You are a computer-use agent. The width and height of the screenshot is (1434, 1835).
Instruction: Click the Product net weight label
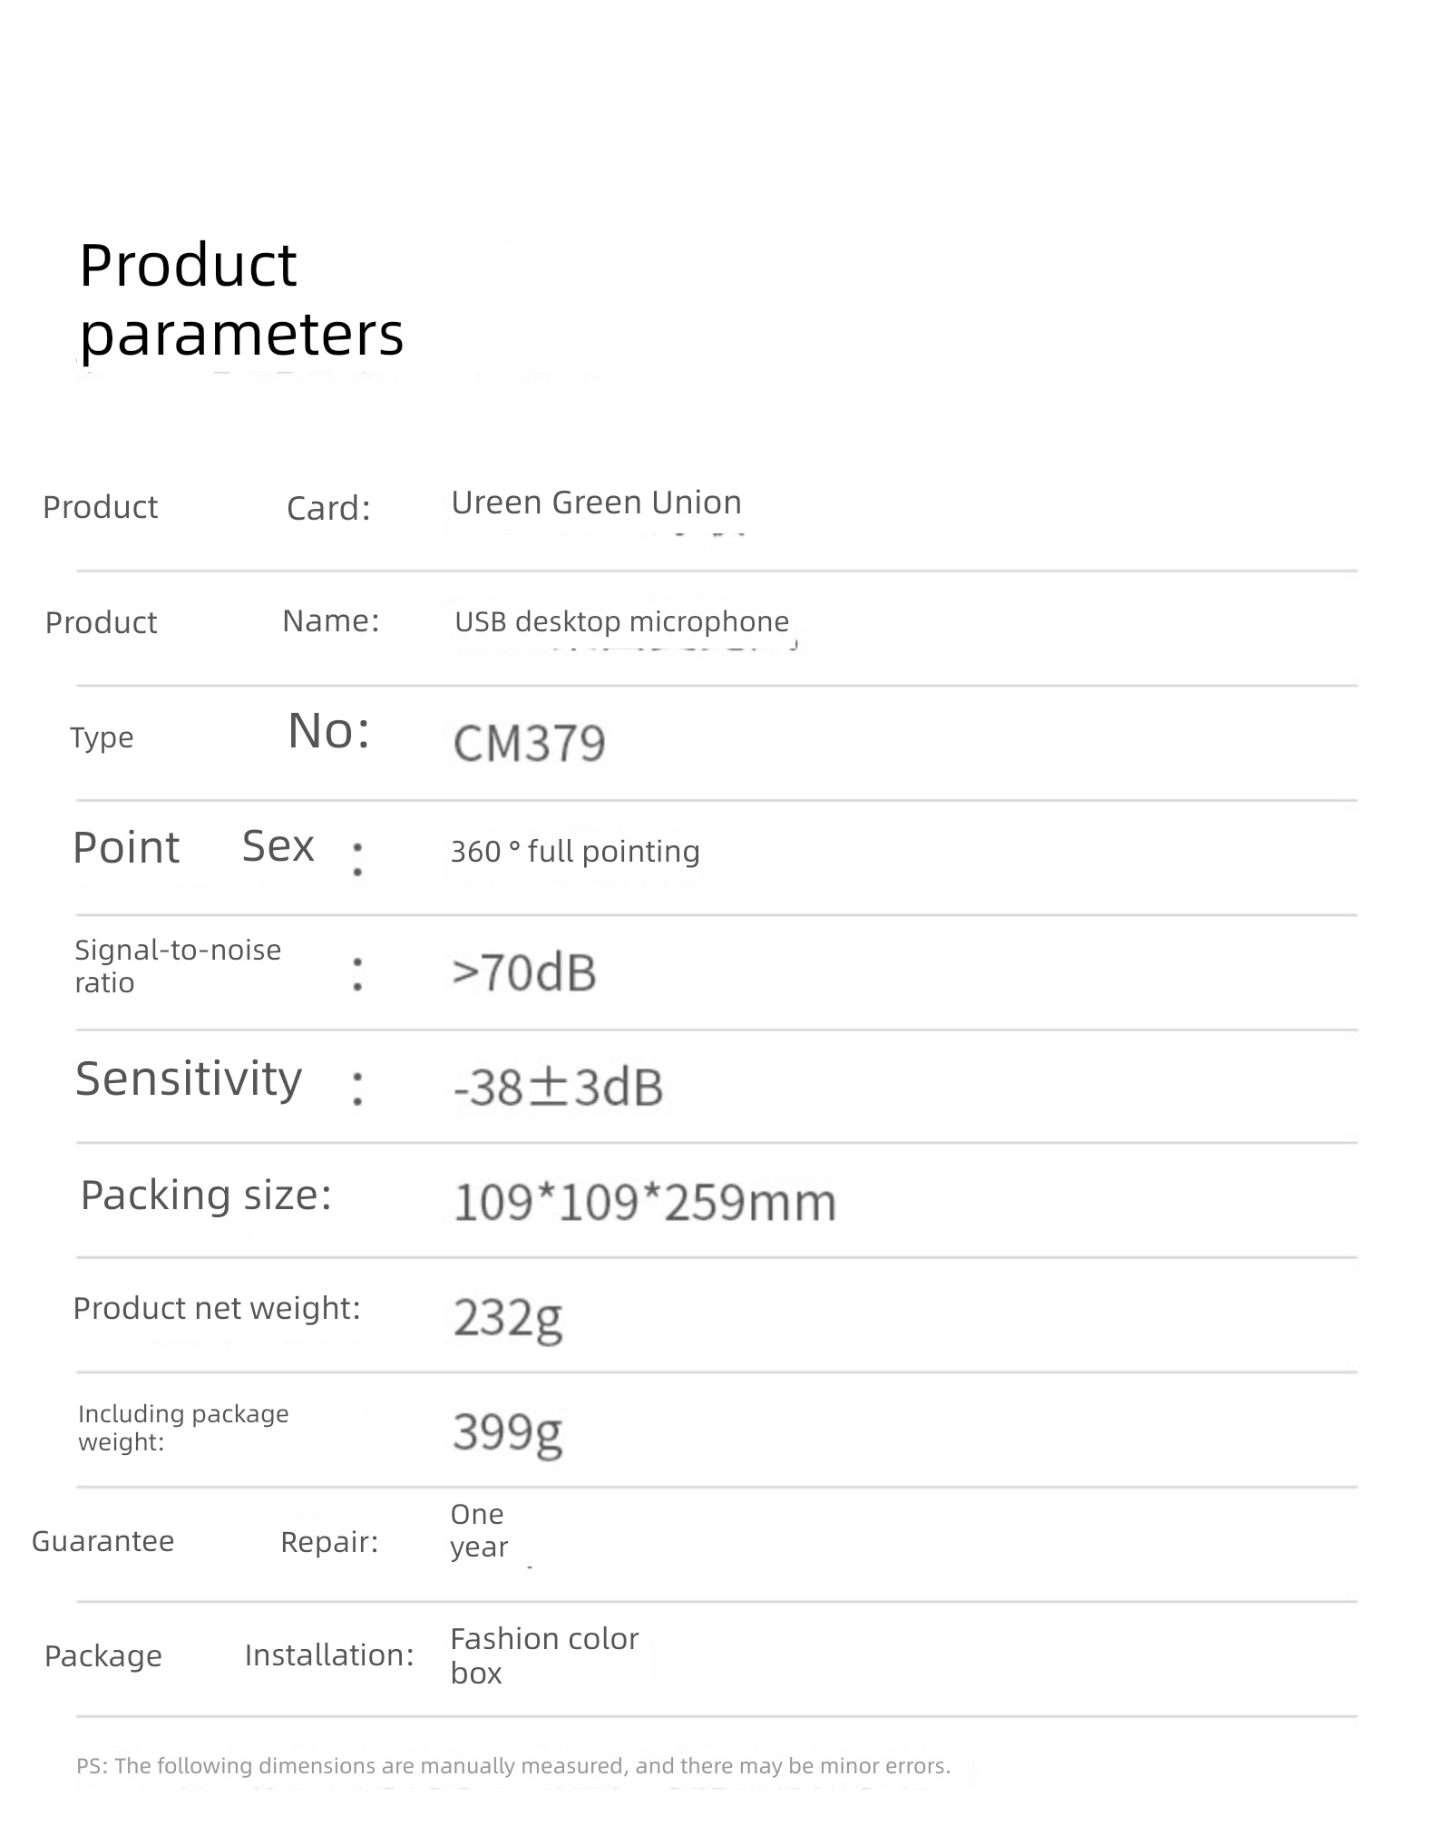click(217, 1308)
